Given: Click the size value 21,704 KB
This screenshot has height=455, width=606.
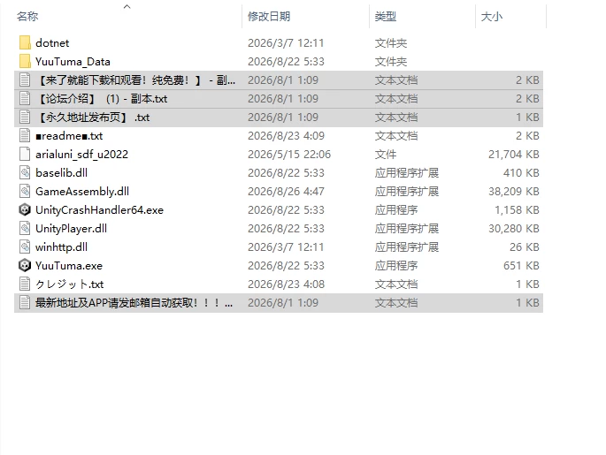Looking at the screenshot, I should 514,155.
